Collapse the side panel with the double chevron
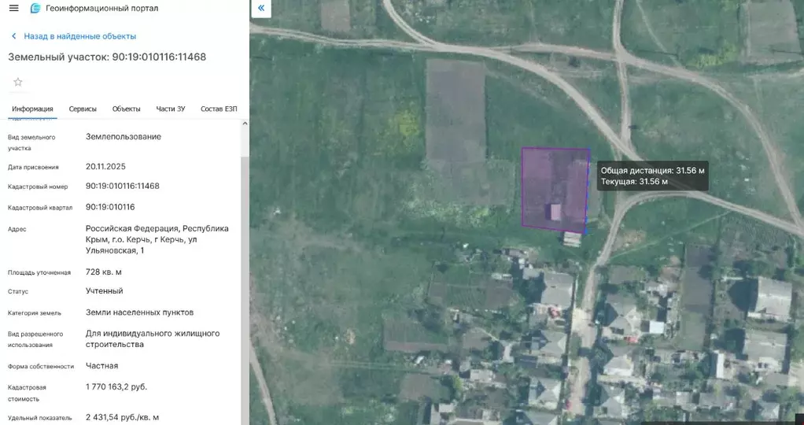 (x=261, y=9)
